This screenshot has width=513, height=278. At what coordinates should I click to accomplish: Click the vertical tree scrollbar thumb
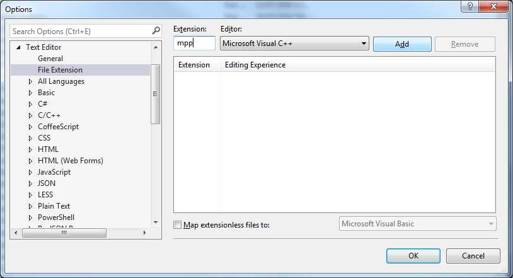(x=156, y=94)
